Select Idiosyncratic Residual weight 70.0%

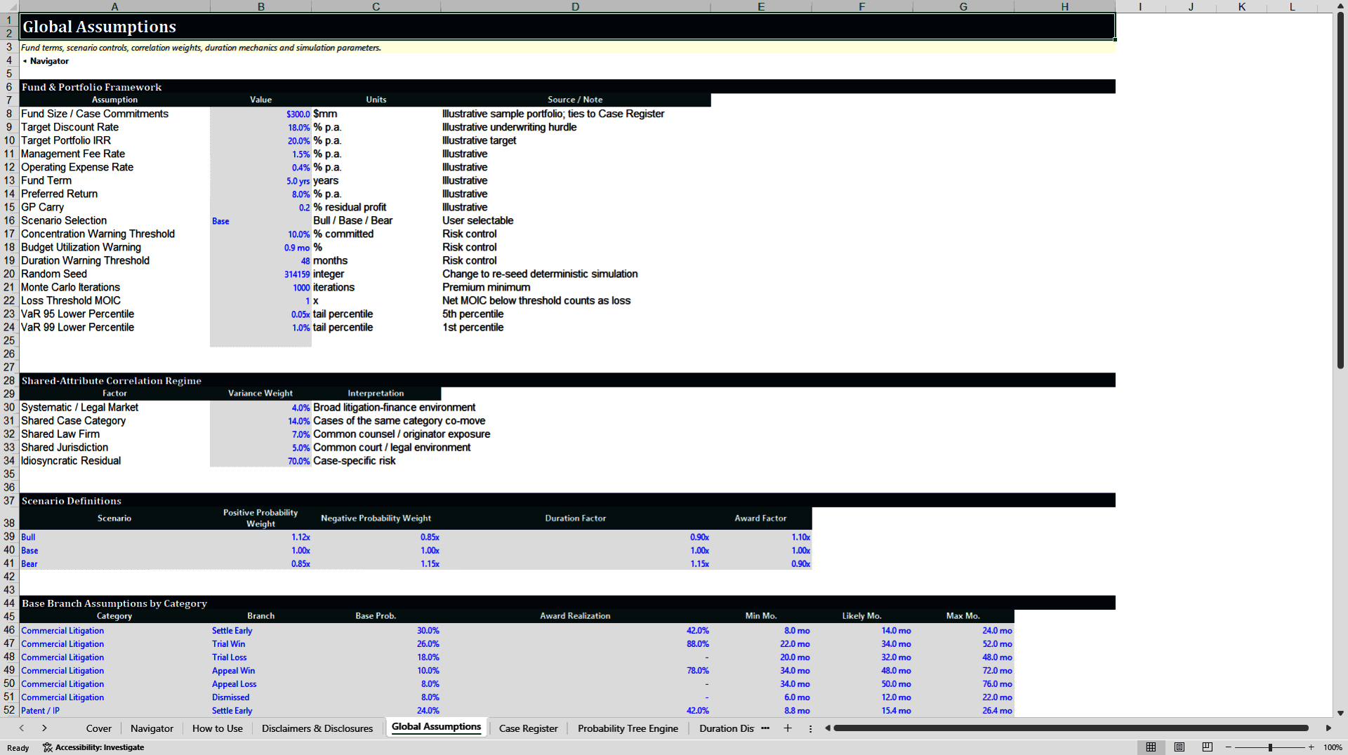point(260,460)
